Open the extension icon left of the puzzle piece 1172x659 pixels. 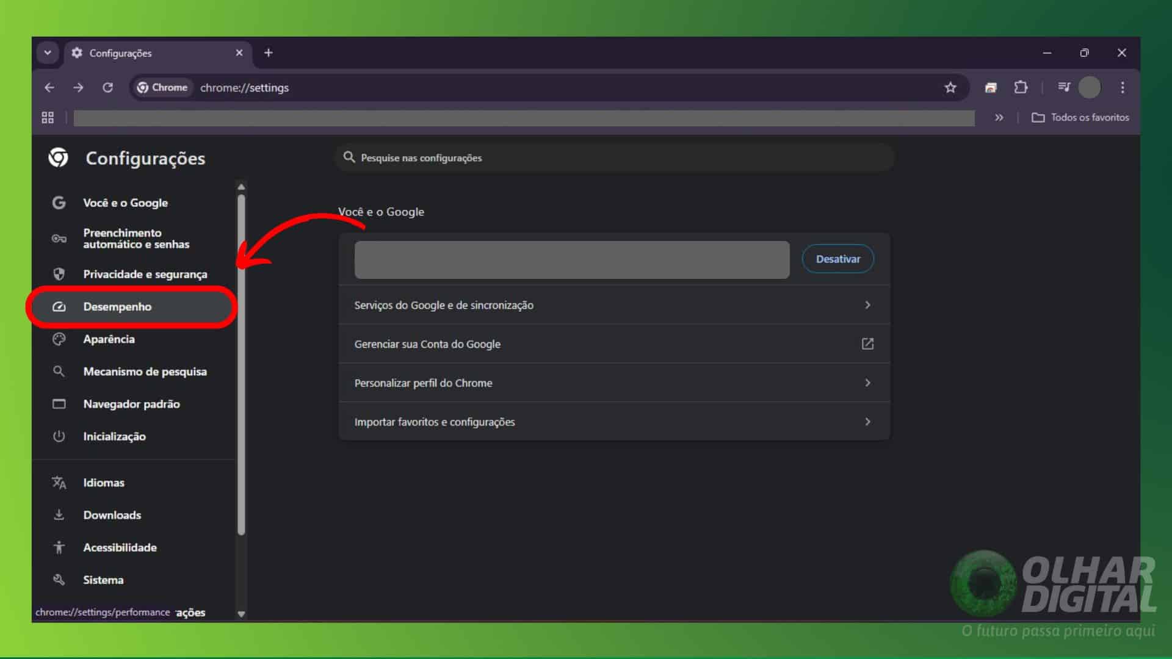(x=991, y=88)
